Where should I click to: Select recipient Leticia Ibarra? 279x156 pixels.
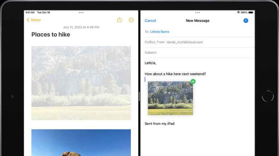tap(160, 32)
